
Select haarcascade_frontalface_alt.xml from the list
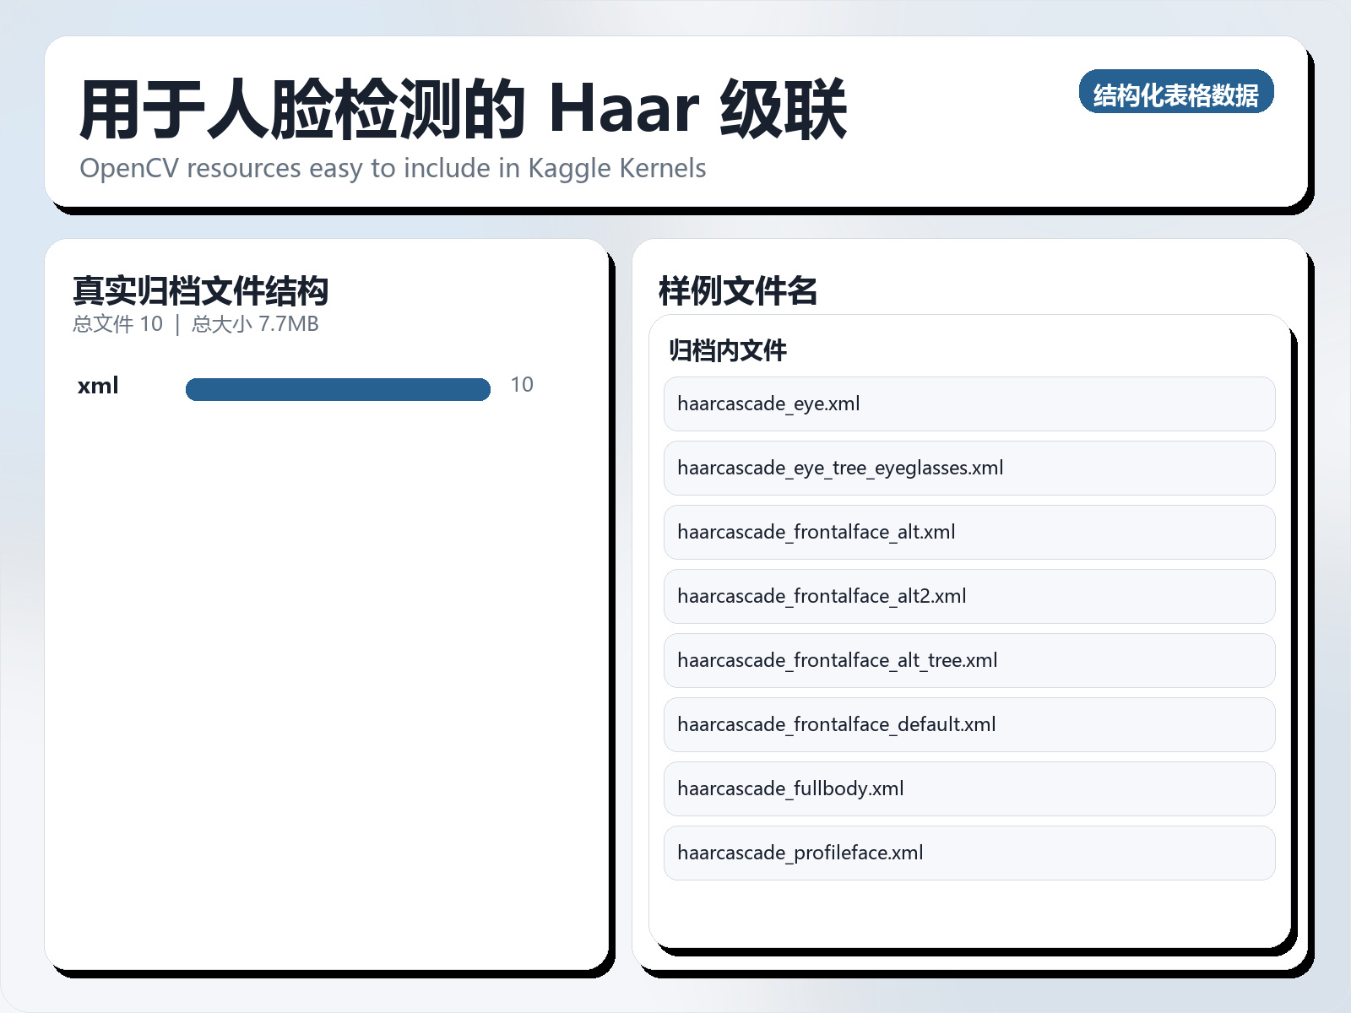click(968, 532)
